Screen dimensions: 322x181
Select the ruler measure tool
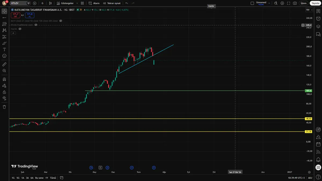4,64
